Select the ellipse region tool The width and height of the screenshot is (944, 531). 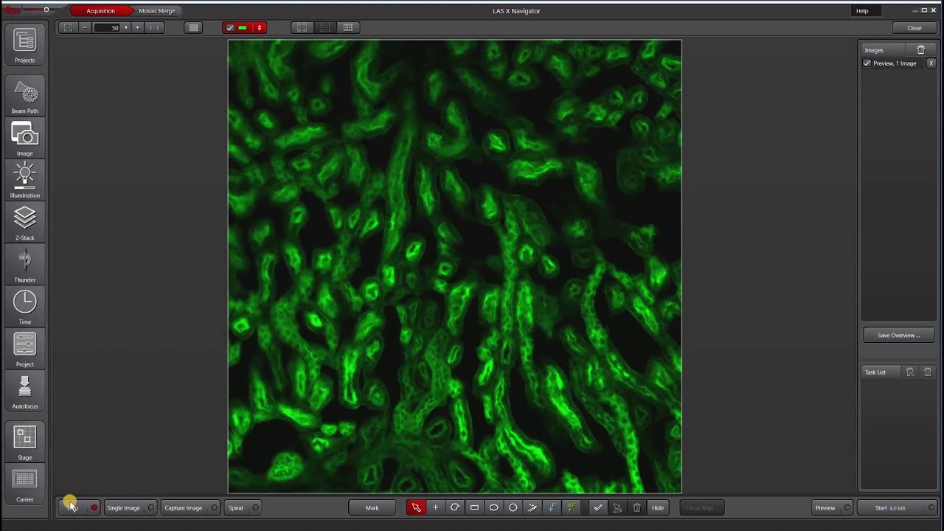[x=493, y=507]
